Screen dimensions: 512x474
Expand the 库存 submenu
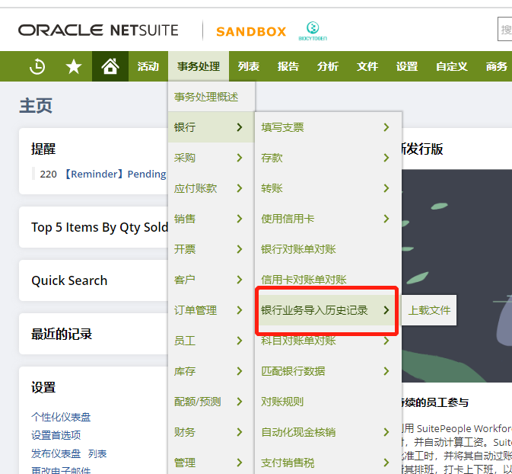(211, 371)
